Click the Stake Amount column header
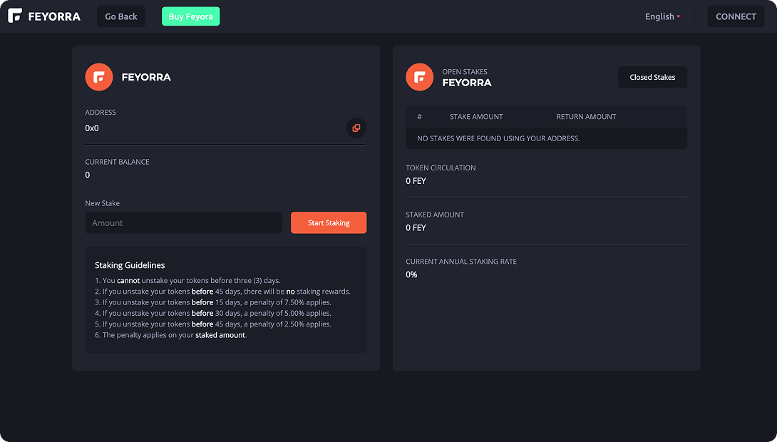This screenshot has width=777, height=442. [x=476, y=116]
